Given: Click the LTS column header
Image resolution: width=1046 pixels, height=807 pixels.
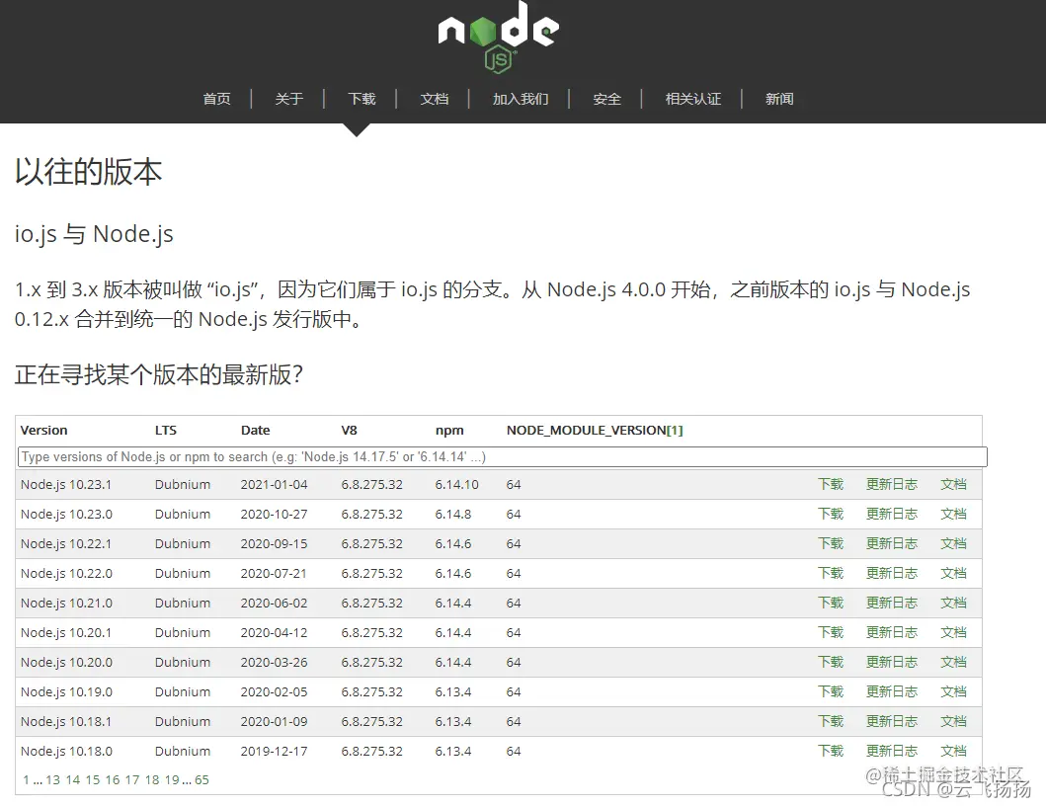Looking at the screenshot, I should point(166,431).
